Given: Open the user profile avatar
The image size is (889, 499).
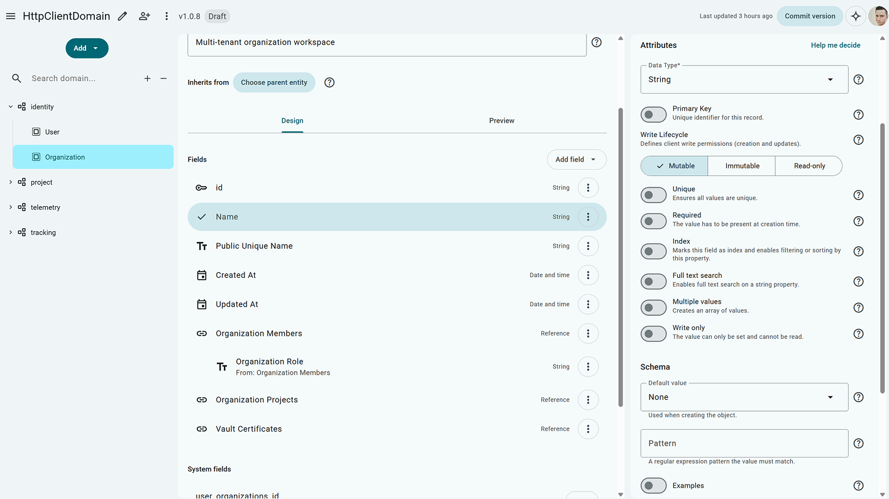Looking at the screenshot, I should (x=878, y=16).
